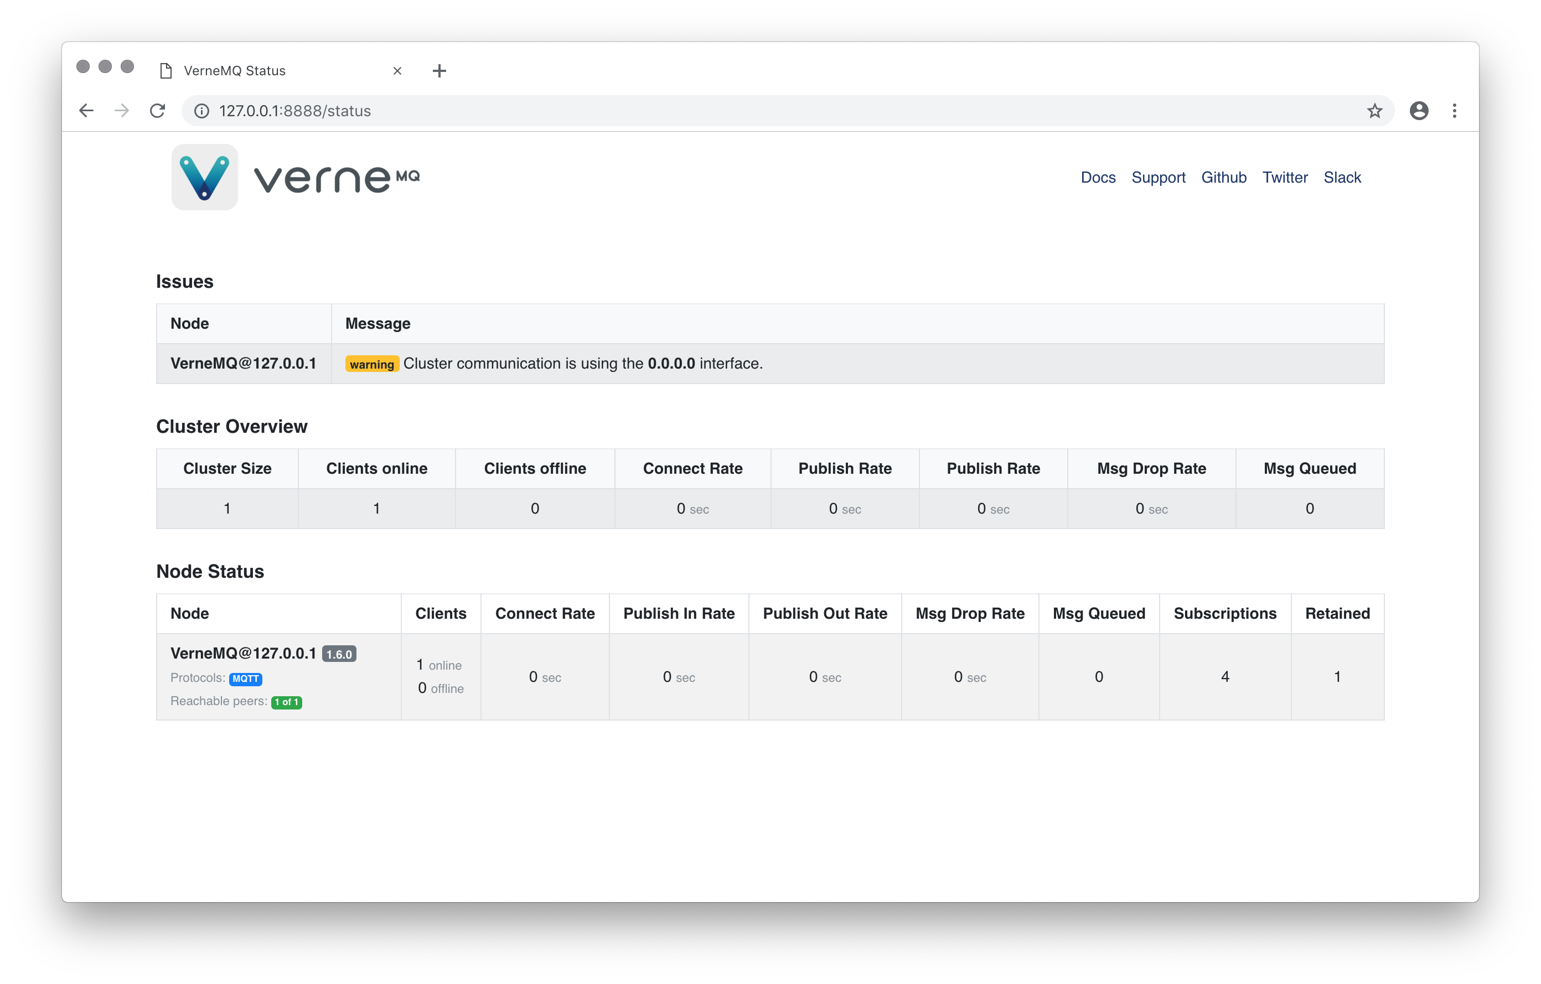Viewport: 1541px width, 984px height.
Task: Open a new browser tab
Action: click(439, 71)
